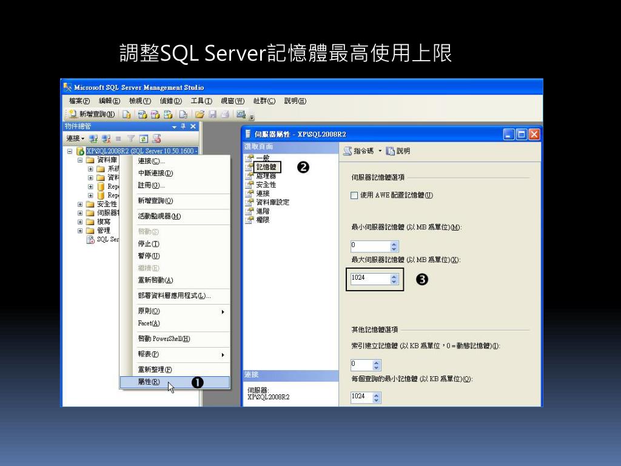Click the MDX query toolbar icon

[x=142, y=114]
